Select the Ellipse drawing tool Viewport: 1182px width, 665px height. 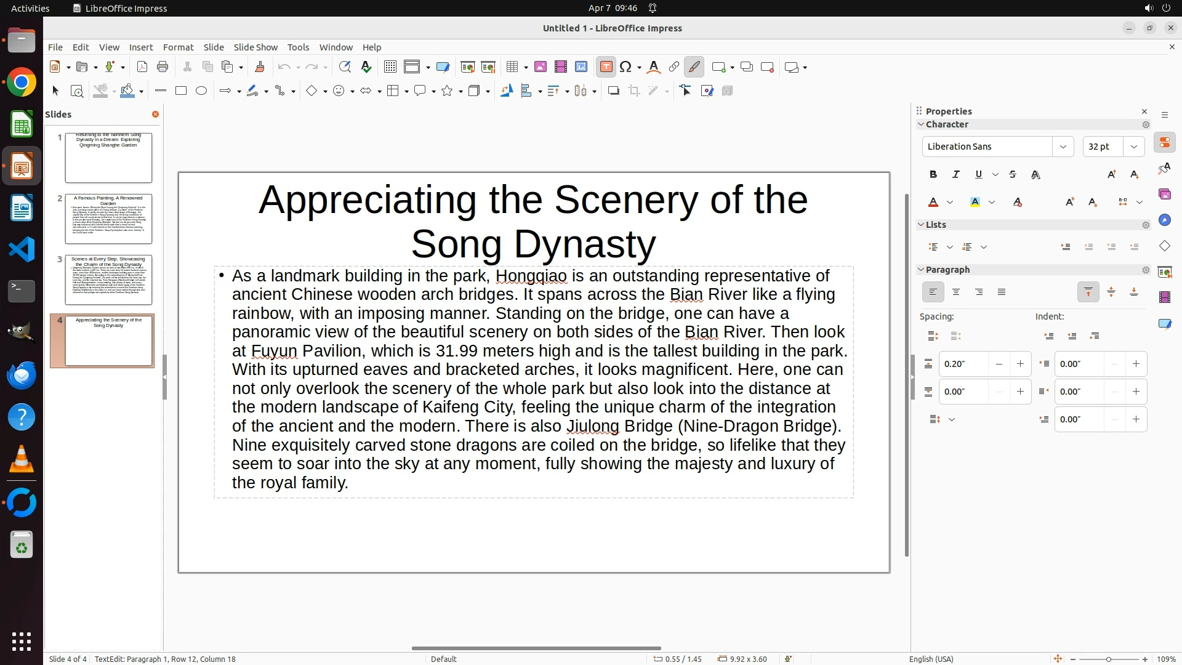point(201,91)
